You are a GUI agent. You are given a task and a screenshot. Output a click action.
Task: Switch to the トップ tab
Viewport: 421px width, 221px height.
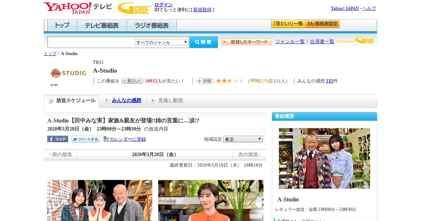pyautogui.click(x=62, y=26)
